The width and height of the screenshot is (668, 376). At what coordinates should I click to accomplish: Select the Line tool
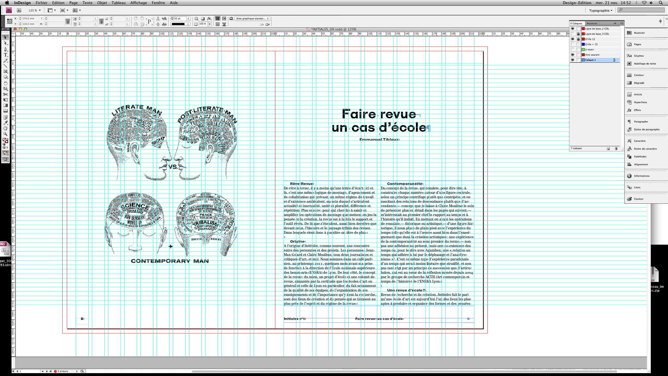point(5,66)
